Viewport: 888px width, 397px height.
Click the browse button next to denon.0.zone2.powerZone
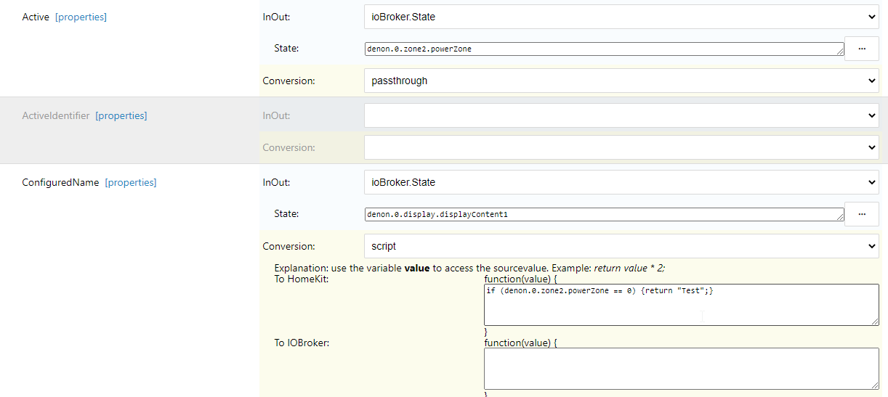[x=862, y=49]
